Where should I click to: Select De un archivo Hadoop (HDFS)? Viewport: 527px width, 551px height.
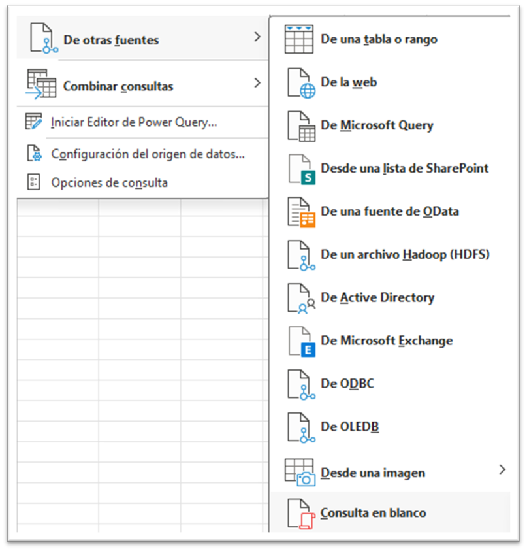point(391,254)
